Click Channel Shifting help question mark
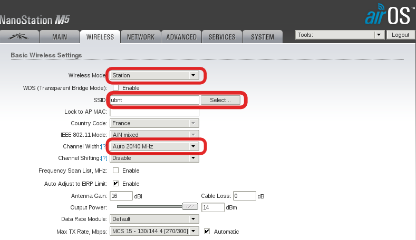 tap(104, 158)
